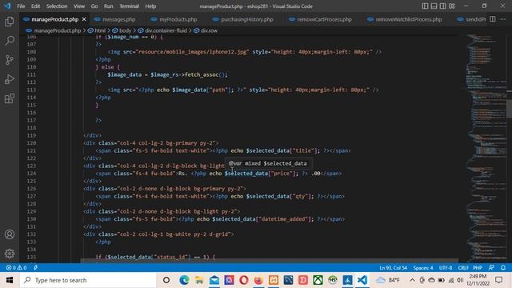The width and height of the screenshot is (512, 288).
Task: Click the taskbar search box
Action: pyautogui.click(x=88, y=280)
